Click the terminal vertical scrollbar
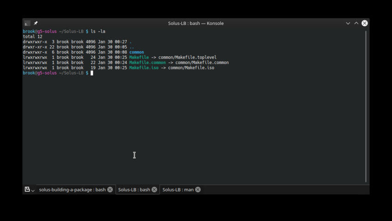Image resolution: width=392 pixels, height=221 pixels. [366, 107]
